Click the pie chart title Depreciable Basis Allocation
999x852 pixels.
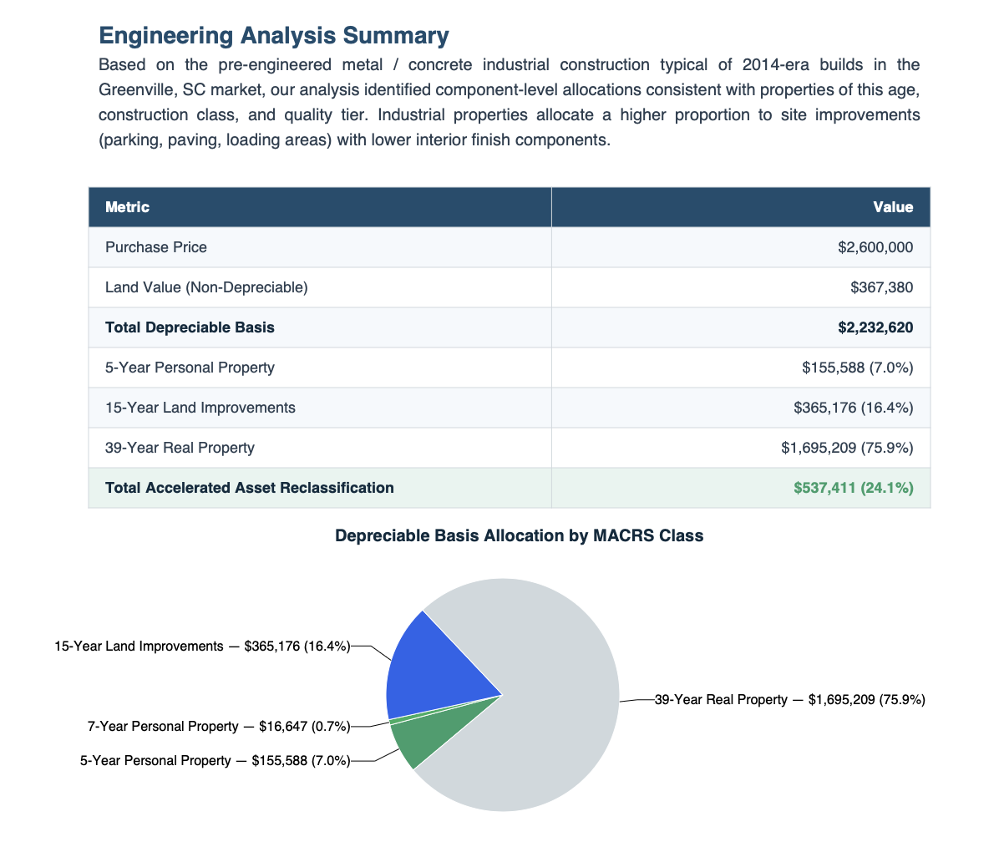(520, 535)
